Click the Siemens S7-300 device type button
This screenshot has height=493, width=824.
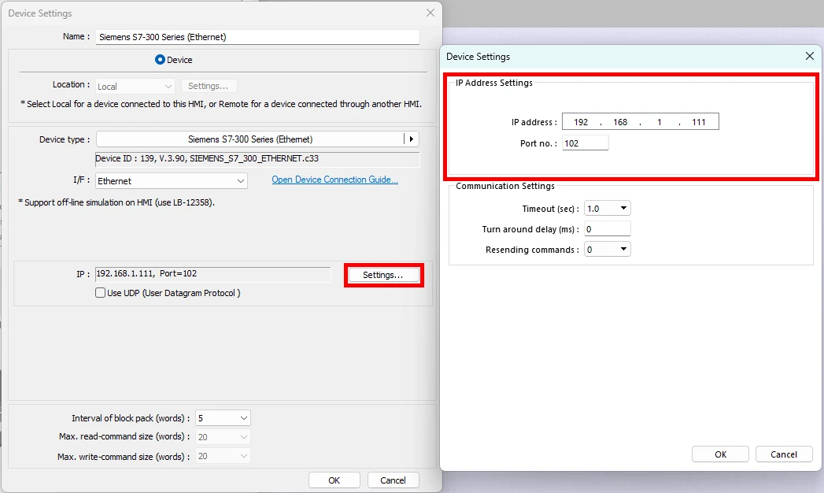(249, 139)
